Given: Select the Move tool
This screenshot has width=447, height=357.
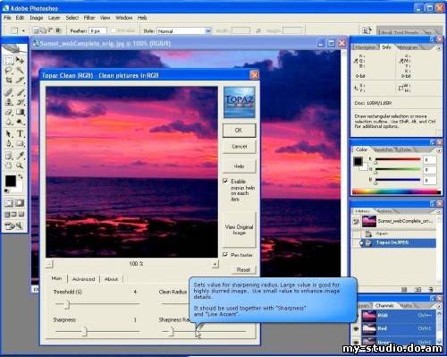Looking at the screenshot, I should tap(20, 61).
